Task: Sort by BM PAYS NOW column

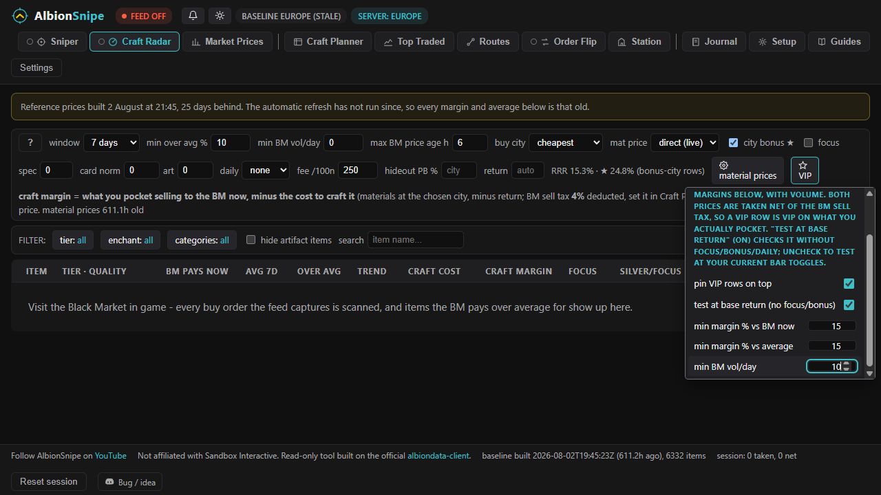Action: (197, 271)
